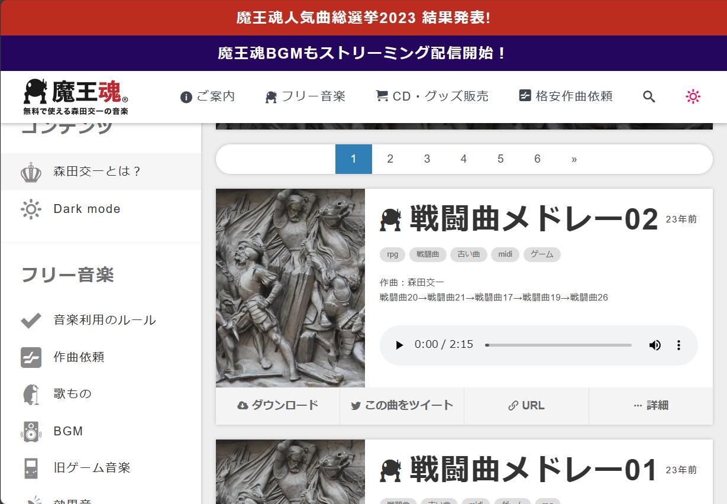Screen dimensions: 727x504
Task: Go to pagination page 2
Action: click(390, 159)
